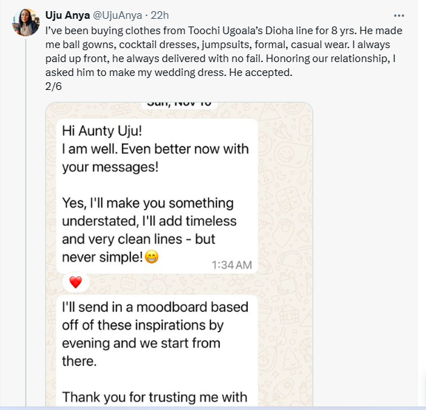Open the tweet's more options menu
This screenshot has height=410, width=426.
(x=399, y=15)
